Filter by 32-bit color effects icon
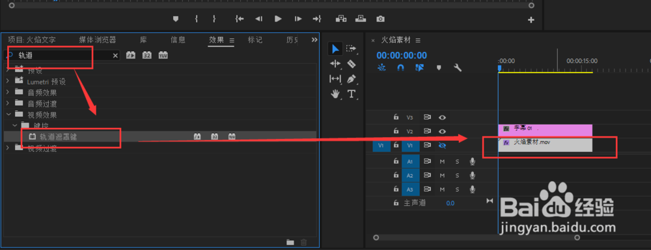 point(147,55)
